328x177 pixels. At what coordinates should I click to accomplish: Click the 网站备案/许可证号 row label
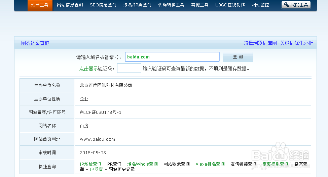pyautogui.click(x=47, y=112)
